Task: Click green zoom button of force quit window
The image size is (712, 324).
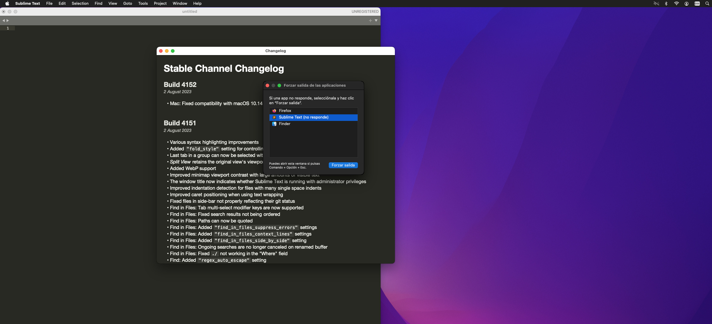Action: [279, 85]
